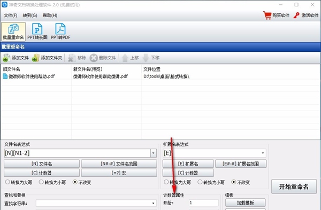The image size is (321, 210).
Task: Click the 下移 move down arrow icon
Action: click(146, 58)
